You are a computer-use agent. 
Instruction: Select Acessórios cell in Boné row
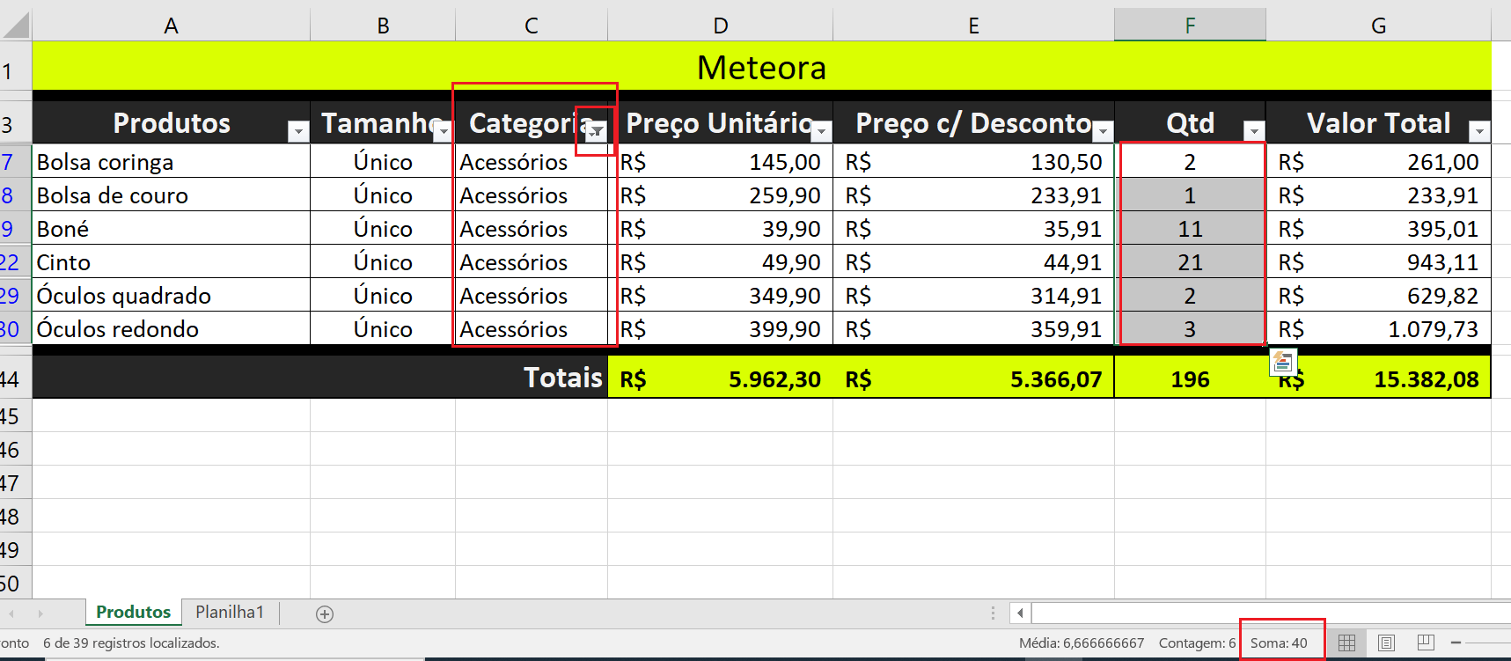click(532, 229)
